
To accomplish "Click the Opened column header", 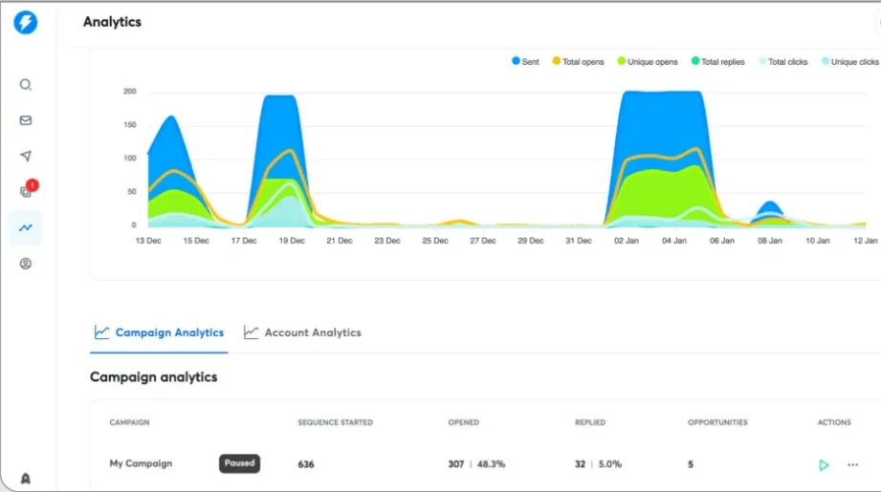I will click(464, 422).
